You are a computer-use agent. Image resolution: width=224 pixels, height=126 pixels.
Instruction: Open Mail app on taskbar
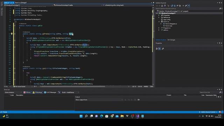pyautogui.click(x=117, y=116)
